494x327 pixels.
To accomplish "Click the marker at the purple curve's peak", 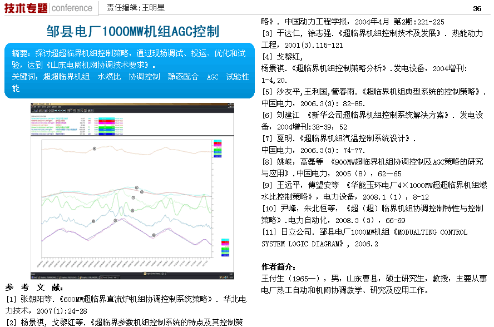I will coord(115,221).
